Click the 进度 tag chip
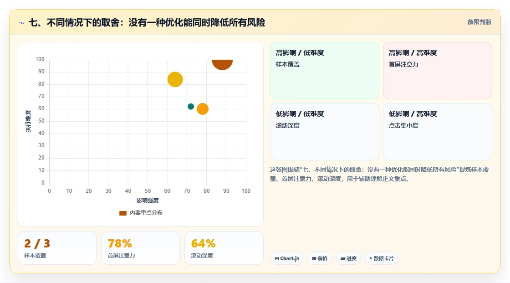The width and height of the screenshot is (510, 283). pyautogui.click(x=348, y=258)
